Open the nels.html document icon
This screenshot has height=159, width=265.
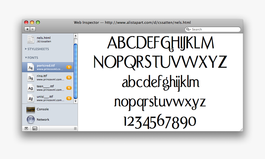point(31,39)
